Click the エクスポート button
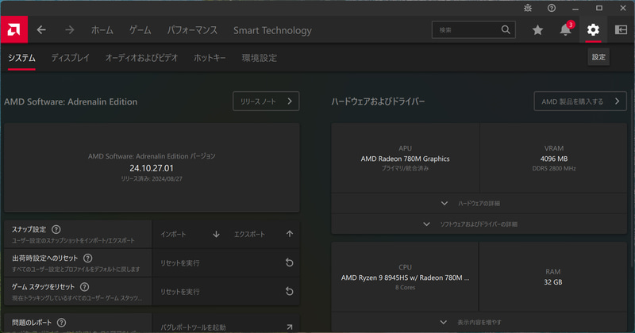The image size is (635, 333). 263,234
